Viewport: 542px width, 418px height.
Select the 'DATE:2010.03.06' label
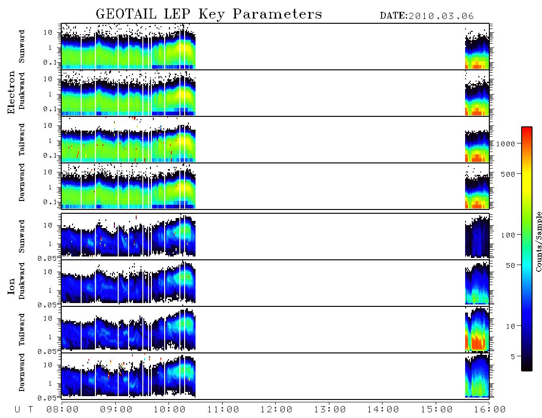click(427, 16)
